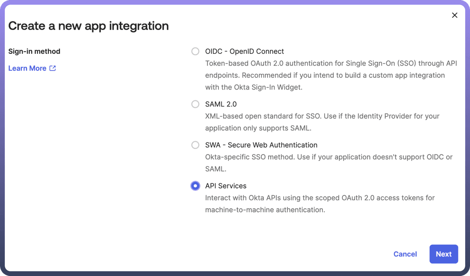470x276 pixels.
Task: Click the "SWA - Secure Web Authentication" label
Action: pyautogui.click(x=261, y=145)
